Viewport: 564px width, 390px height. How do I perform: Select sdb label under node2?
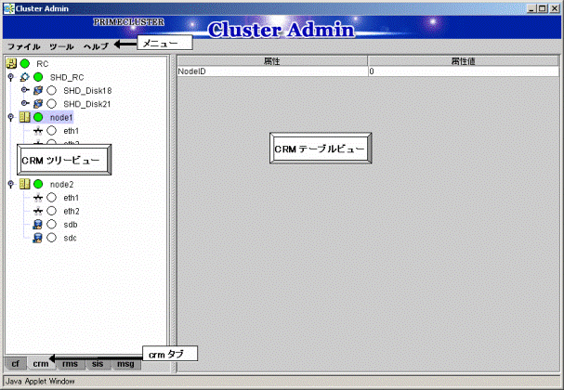point(71,225)
